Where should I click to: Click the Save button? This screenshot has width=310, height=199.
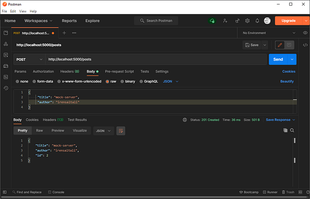[x=252, y=45]
